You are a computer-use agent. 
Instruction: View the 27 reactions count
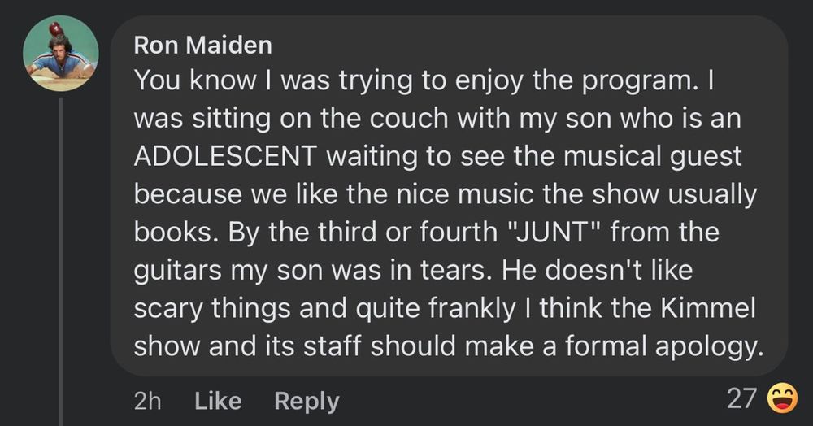tap(741, 398)
